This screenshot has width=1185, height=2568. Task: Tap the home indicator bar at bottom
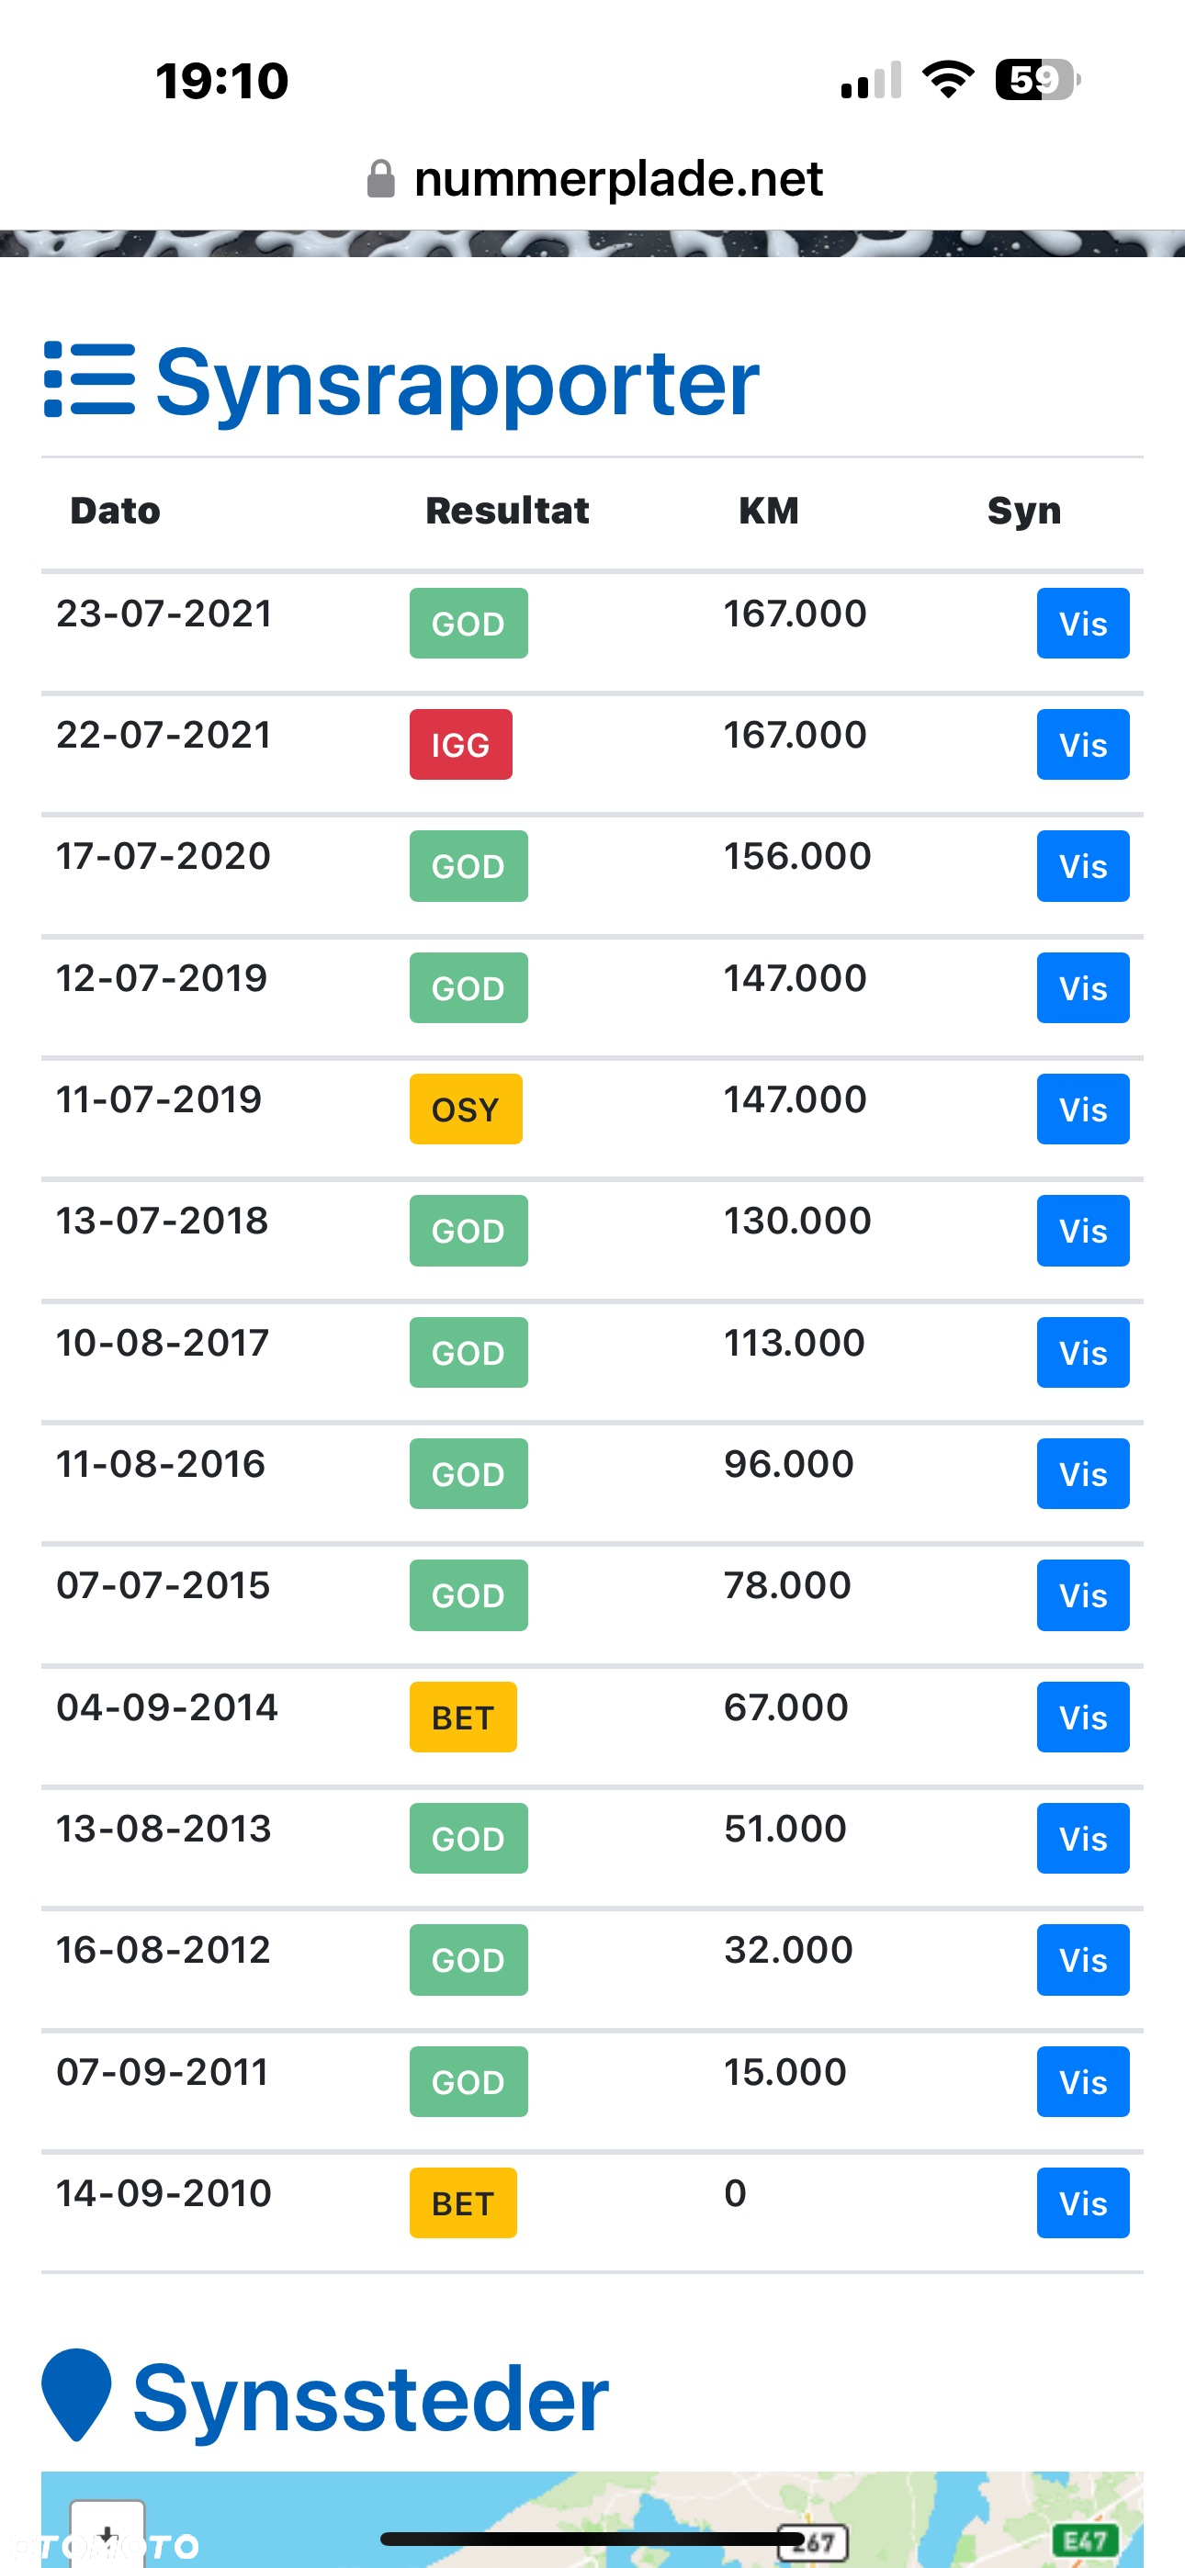click(x=592, y=2540)
